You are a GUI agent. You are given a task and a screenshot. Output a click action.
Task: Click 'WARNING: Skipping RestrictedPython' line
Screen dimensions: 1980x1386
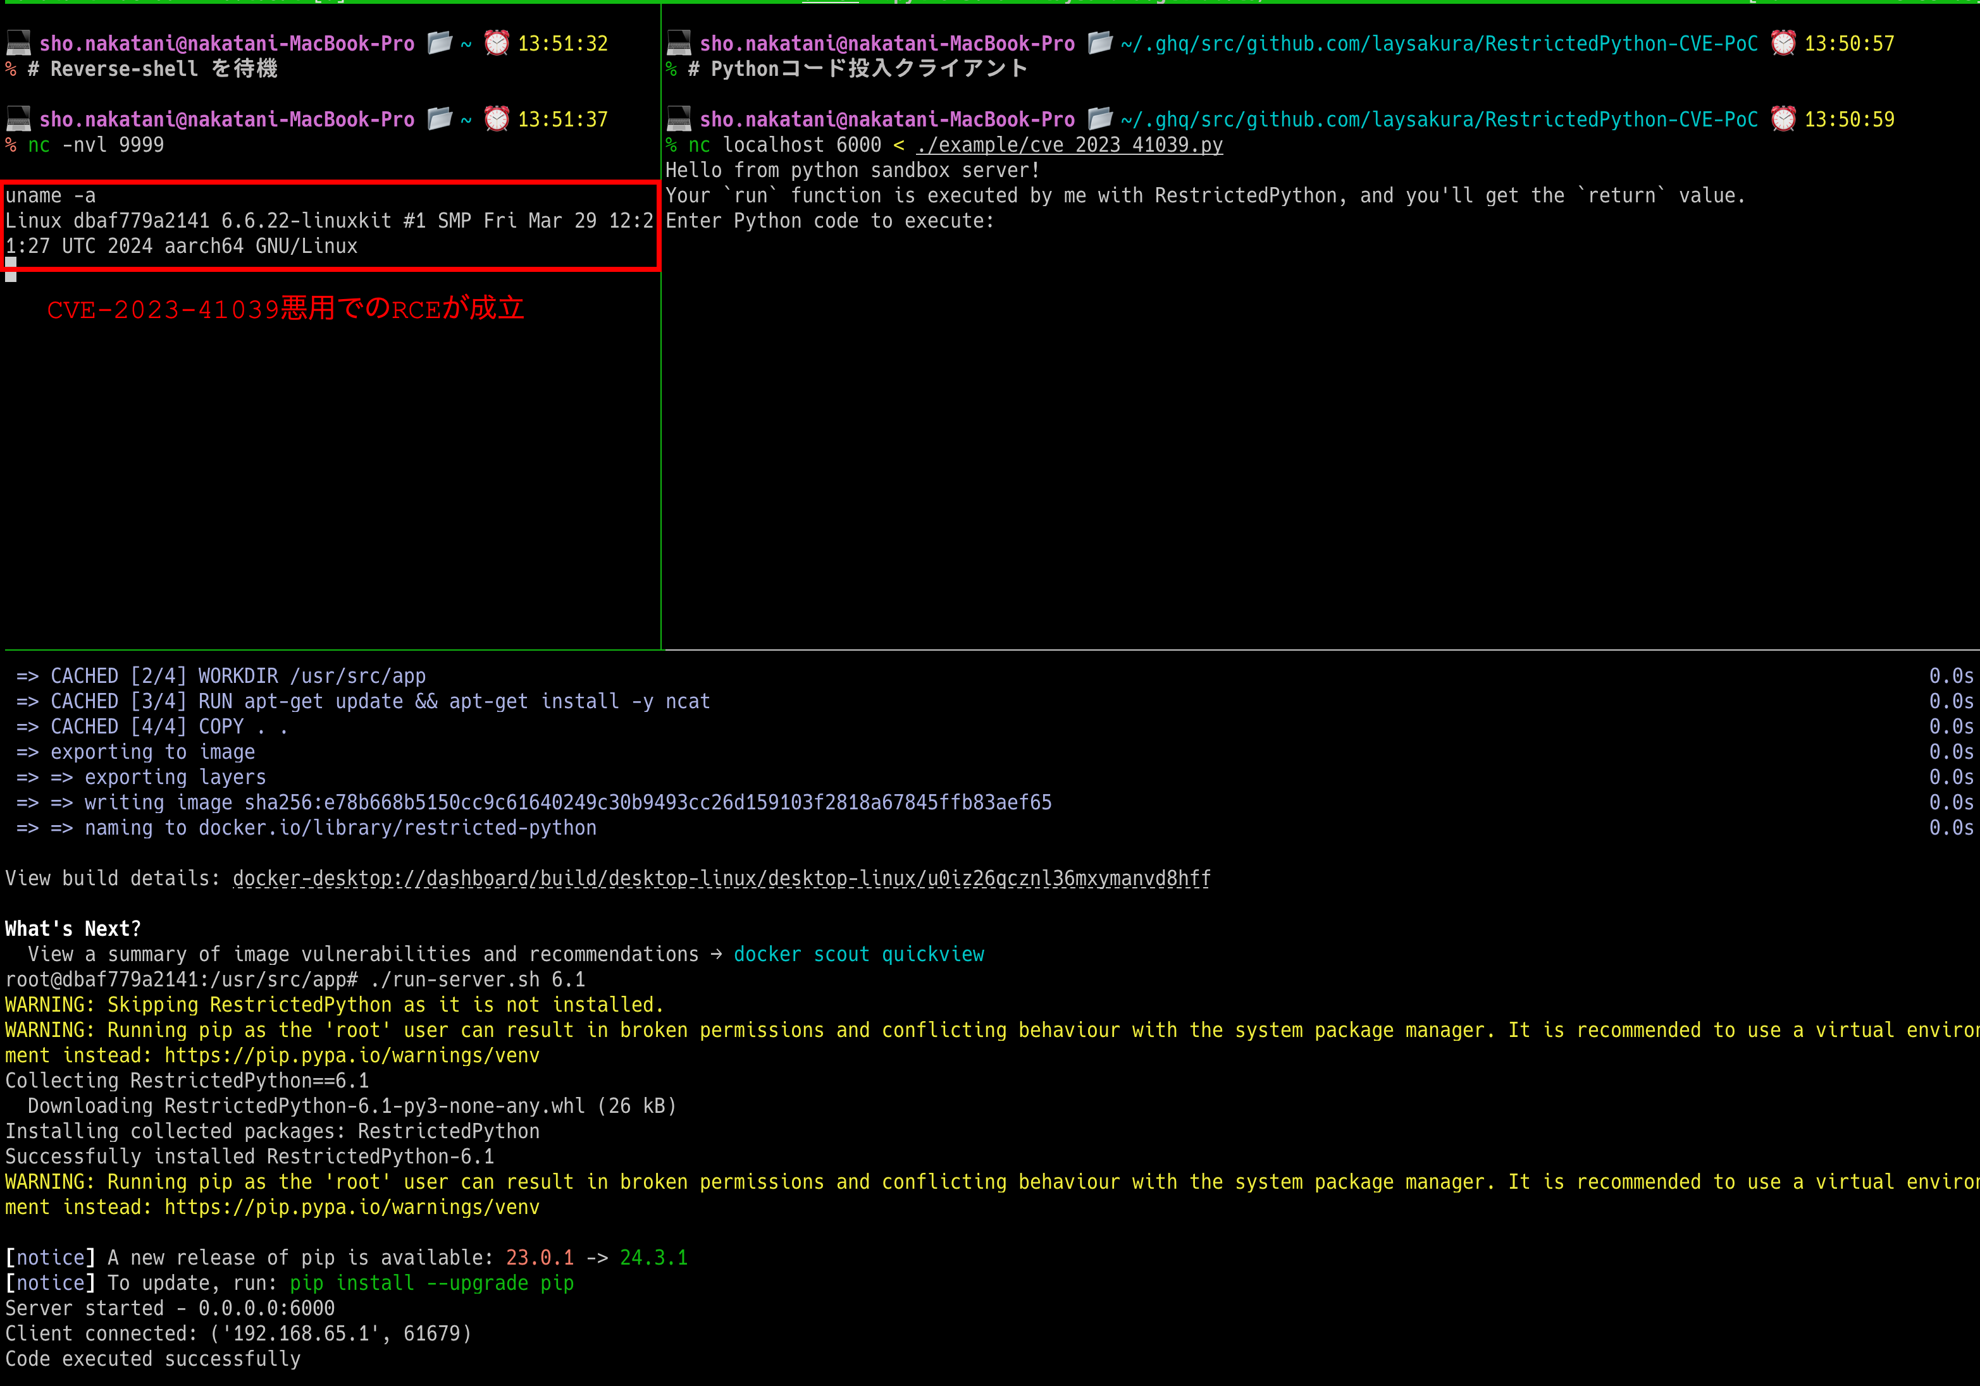(x=335, y=1004)
